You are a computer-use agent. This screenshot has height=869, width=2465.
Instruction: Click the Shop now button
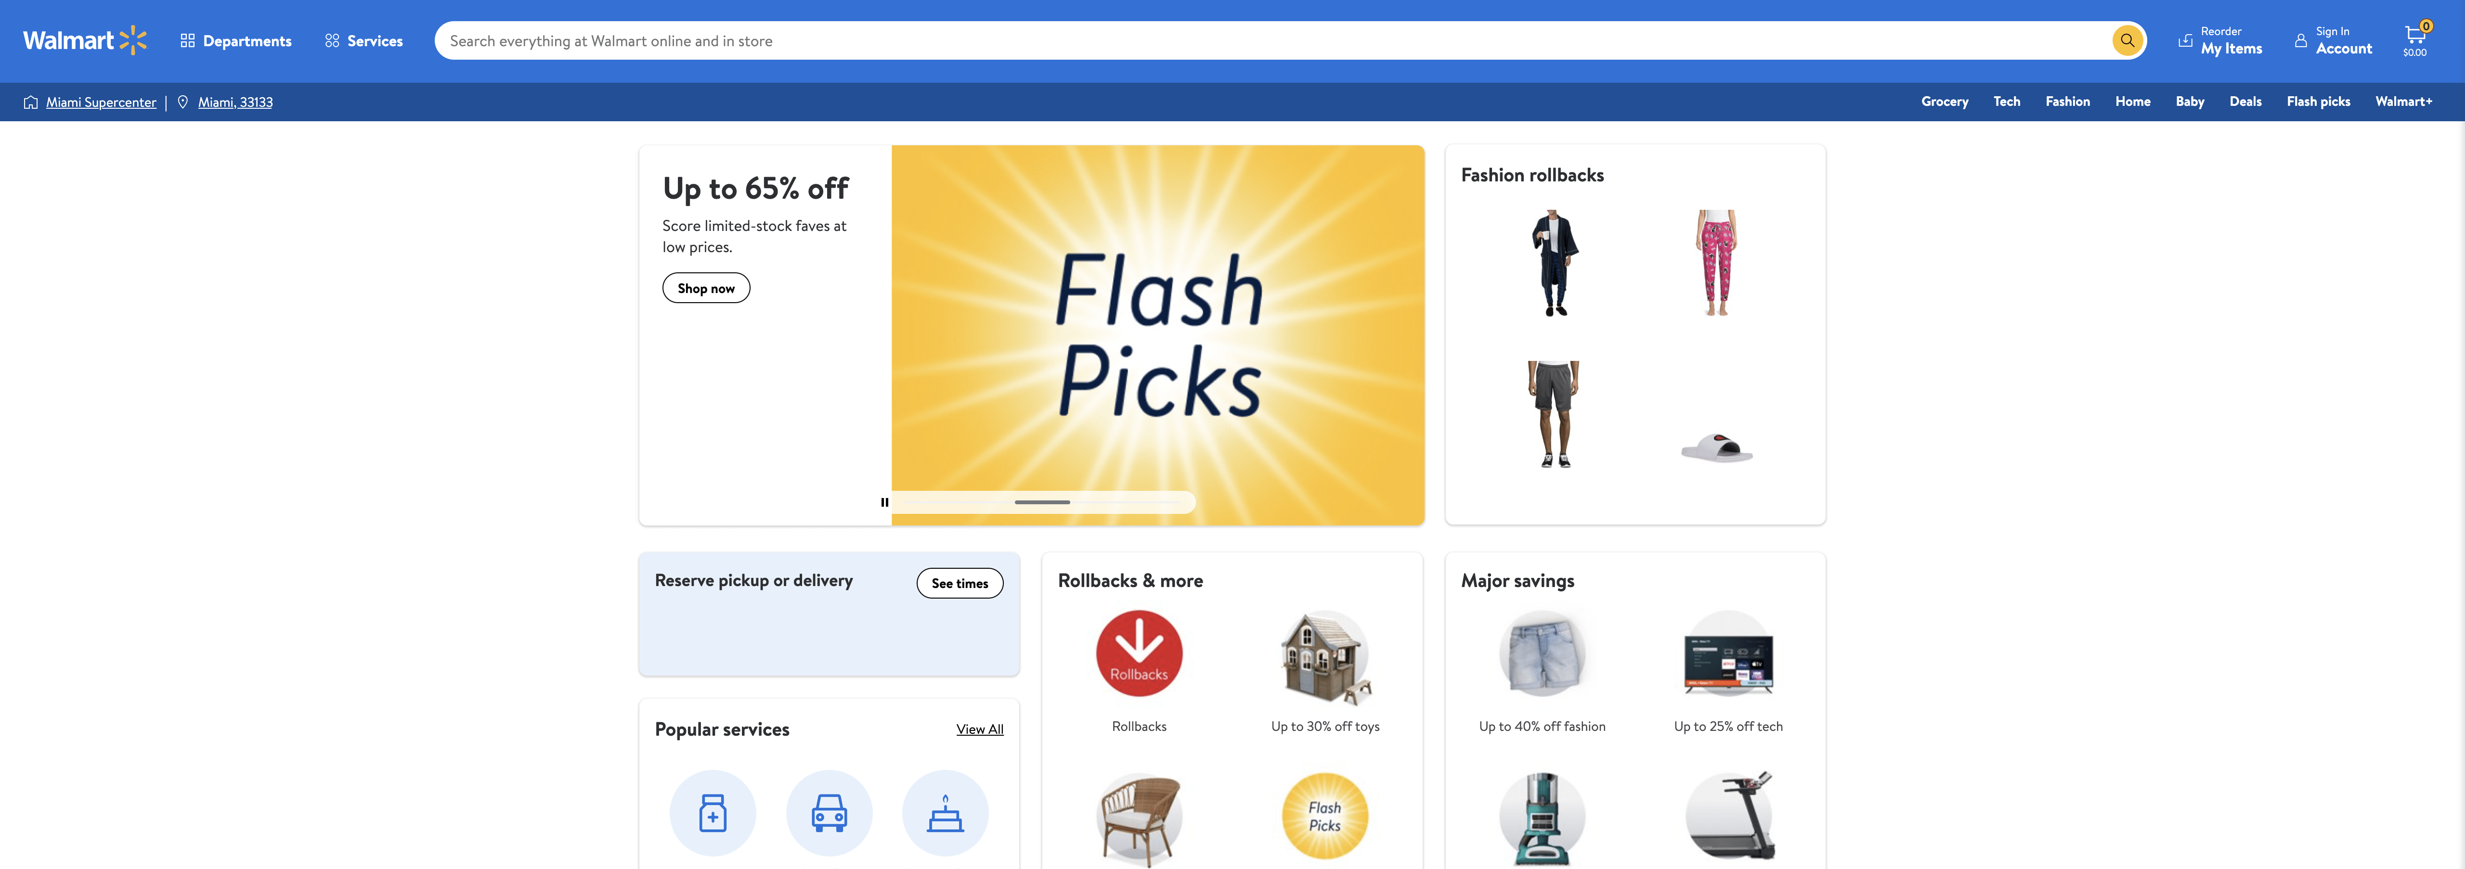coord(706,288)
